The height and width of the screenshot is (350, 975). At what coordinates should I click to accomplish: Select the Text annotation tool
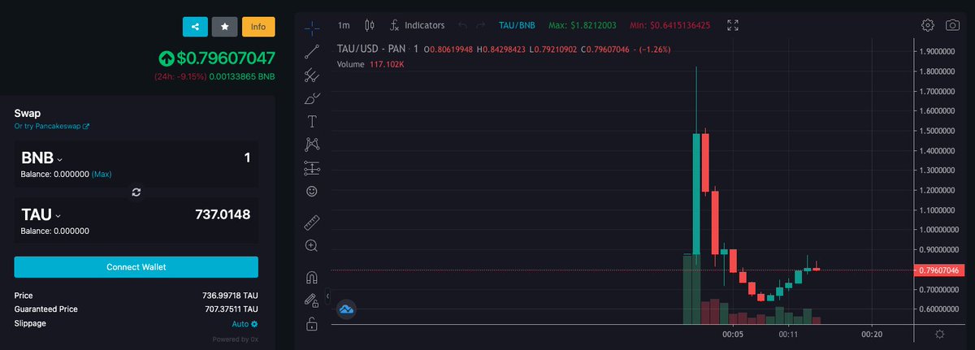(x=312, y=122)
